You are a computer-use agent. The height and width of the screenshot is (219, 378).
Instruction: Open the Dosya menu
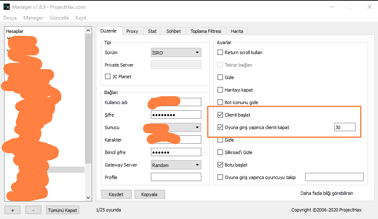pos(10,18)
